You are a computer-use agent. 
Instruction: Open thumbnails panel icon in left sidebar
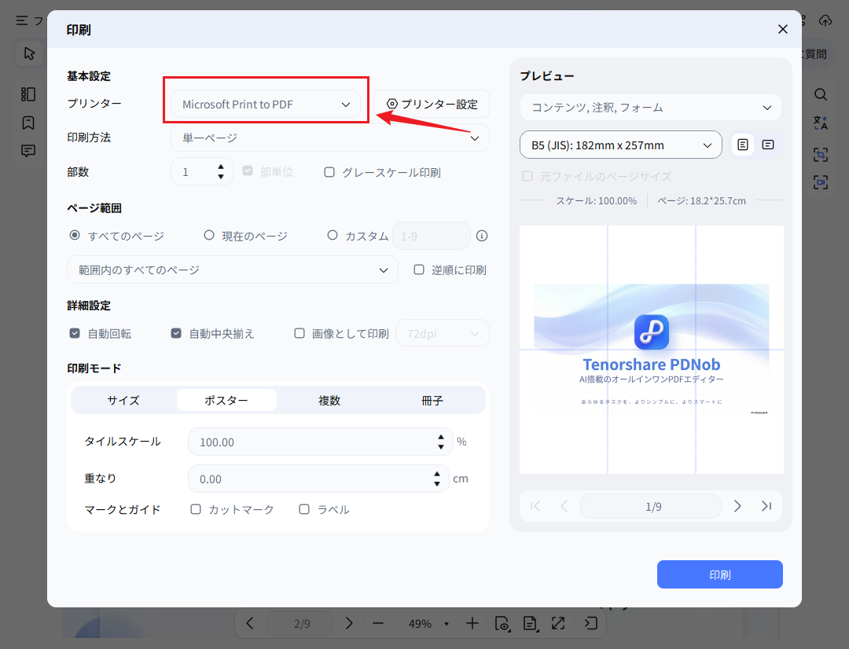click(x=28, y=94)
